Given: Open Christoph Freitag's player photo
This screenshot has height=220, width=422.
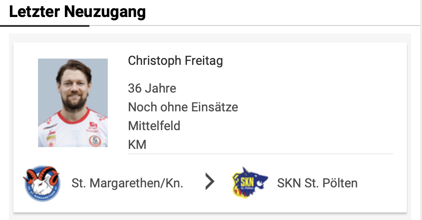Looking at the screenshot, I should click(73, 103).
